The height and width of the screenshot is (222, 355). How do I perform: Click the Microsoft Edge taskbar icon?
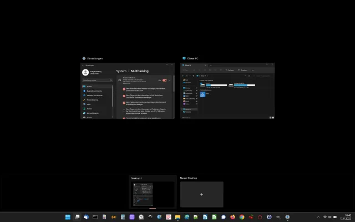click(187, 217)
